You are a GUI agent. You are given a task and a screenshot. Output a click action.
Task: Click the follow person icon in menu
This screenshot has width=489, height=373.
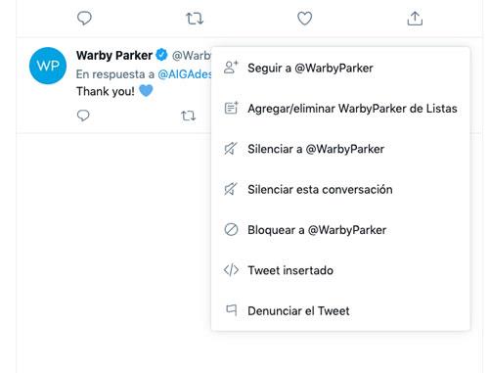(231, 68)
